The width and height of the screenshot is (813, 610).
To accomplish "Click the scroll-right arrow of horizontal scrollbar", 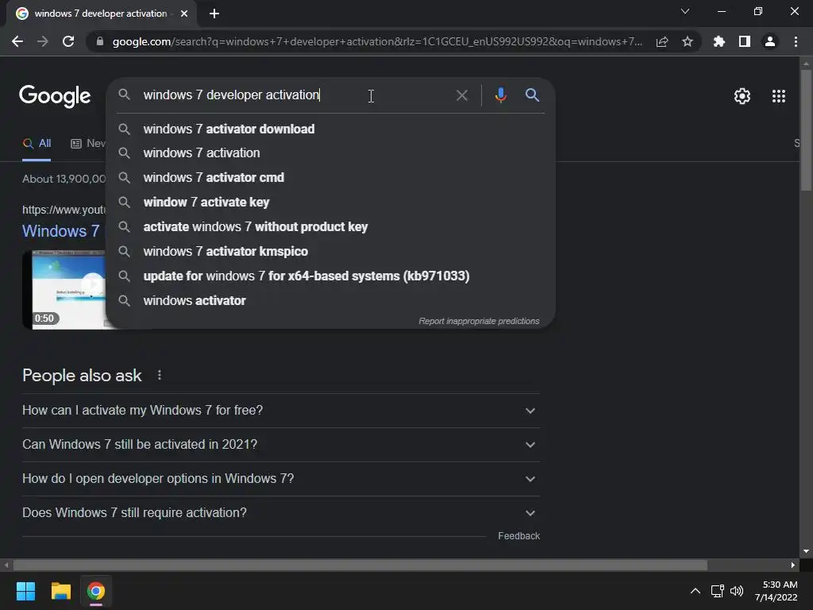I will click(793, 565).
